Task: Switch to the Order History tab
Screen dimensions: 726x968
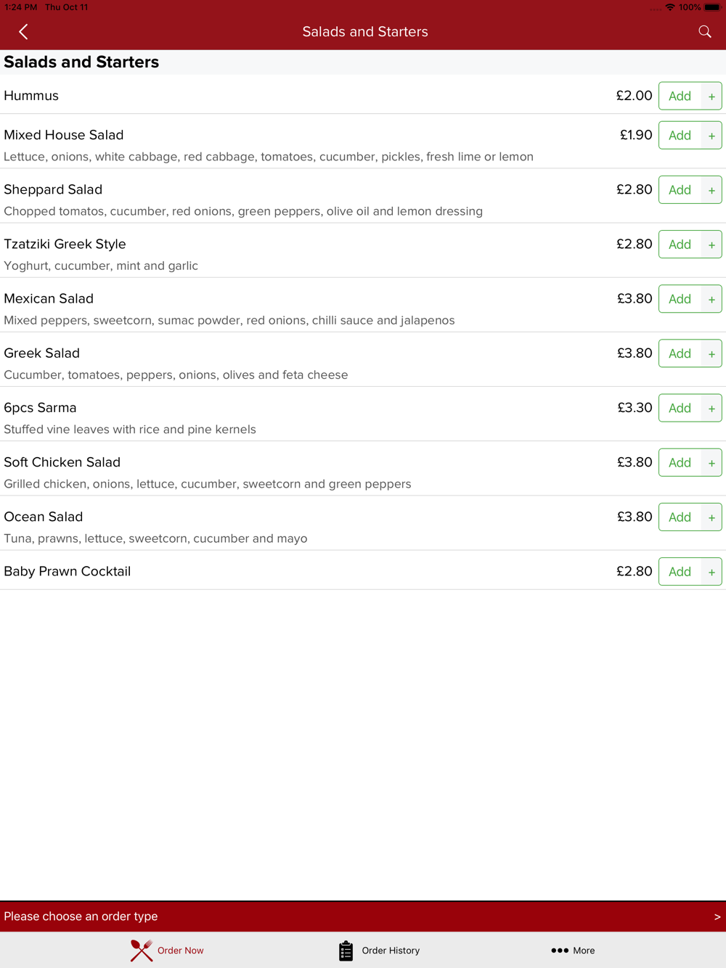Action: pyautogui.click(x=379, y=951)
